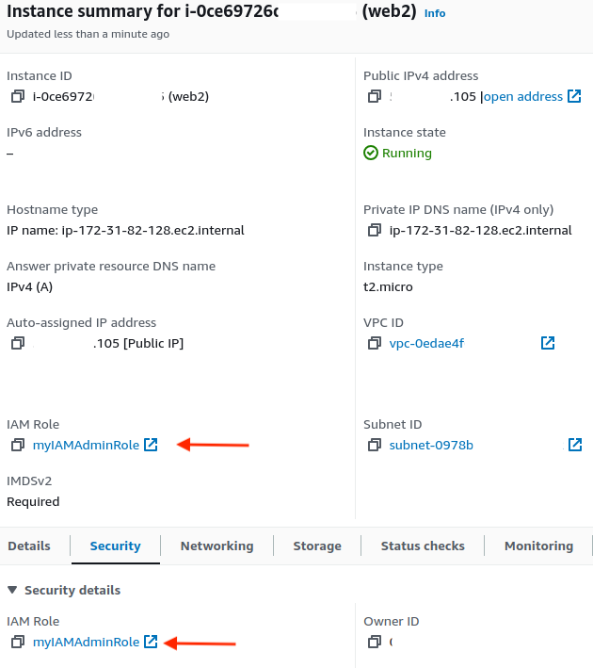The image size is (593, 668).
Task: Click the Info link beside title
Action: 435,13
